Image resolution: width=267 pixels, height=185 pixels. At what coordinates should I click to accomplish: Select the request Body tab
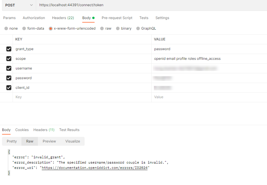click(88, 18)
